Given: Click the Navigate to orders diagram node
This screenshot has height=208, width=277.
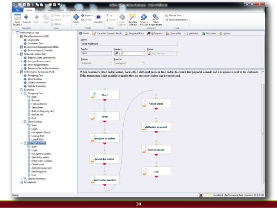Looking at the screenshot, I should point(105,139).
